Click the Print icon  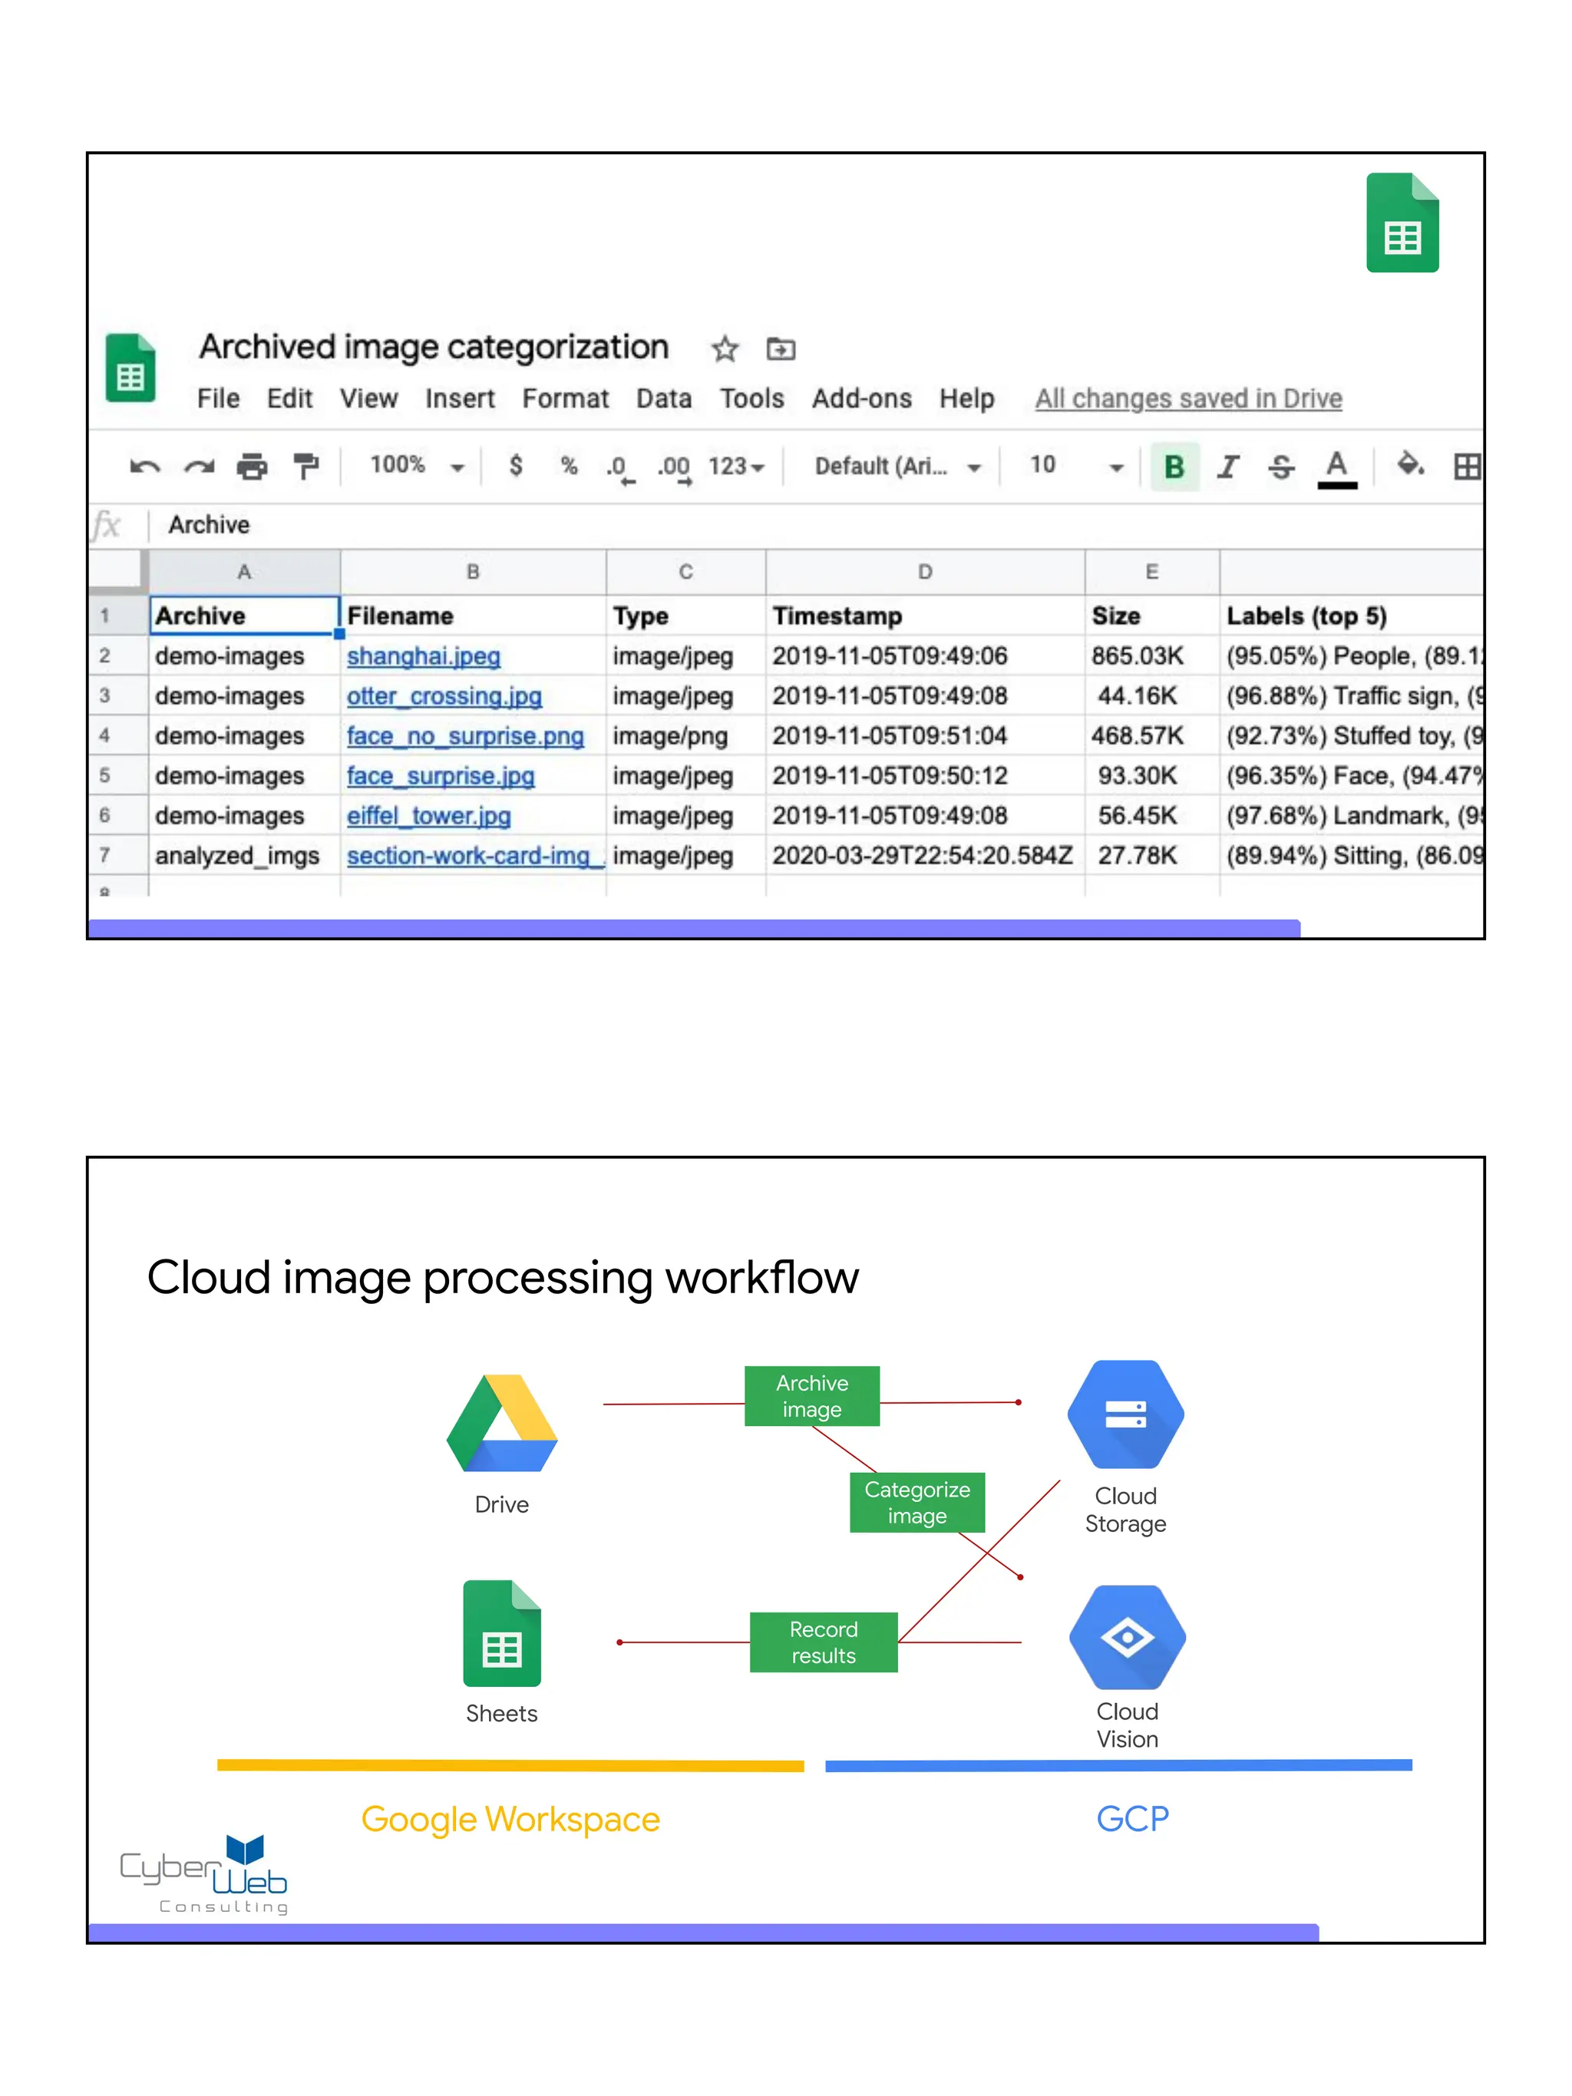[x=252, y=466]
